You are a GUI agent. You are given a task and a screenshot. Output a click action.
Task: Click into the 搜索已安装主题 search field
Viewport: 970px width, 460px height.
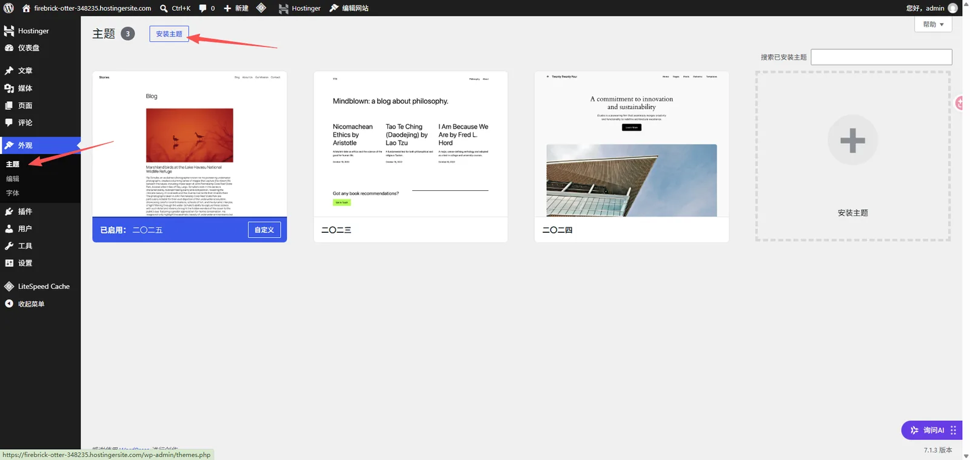(x=881, y=57)
